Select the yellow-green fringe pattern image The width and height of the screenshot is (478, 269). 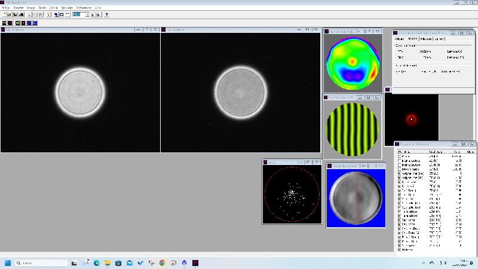[x=353, y=130]
